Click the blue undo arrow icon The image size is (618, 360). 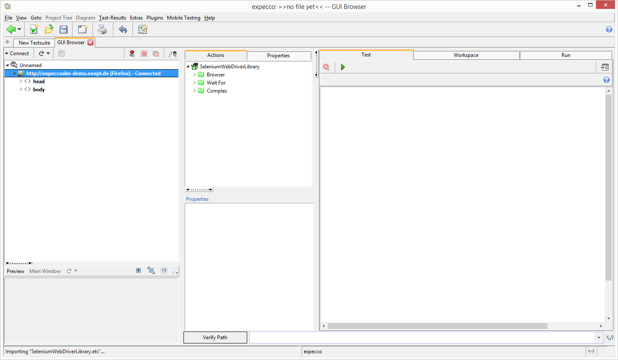[x=123, y=29]
